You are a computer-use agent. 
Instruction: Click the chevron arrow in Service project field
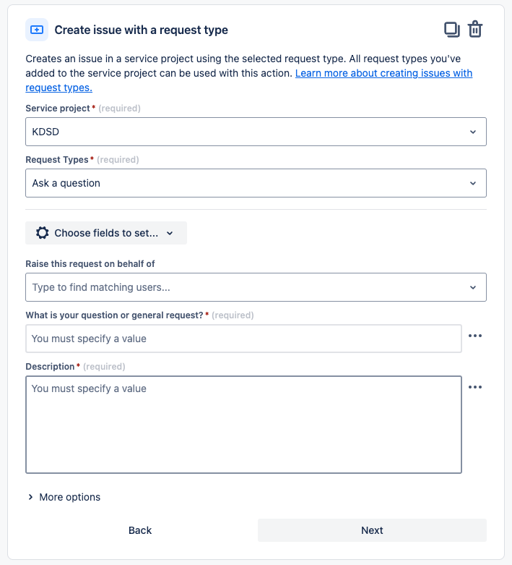coord(473,132)
